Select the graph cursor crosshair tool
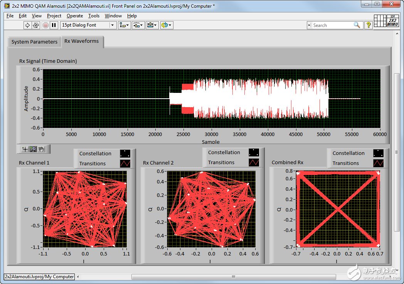The height and width of the screenshot is (284, 404). coord(25,149)
